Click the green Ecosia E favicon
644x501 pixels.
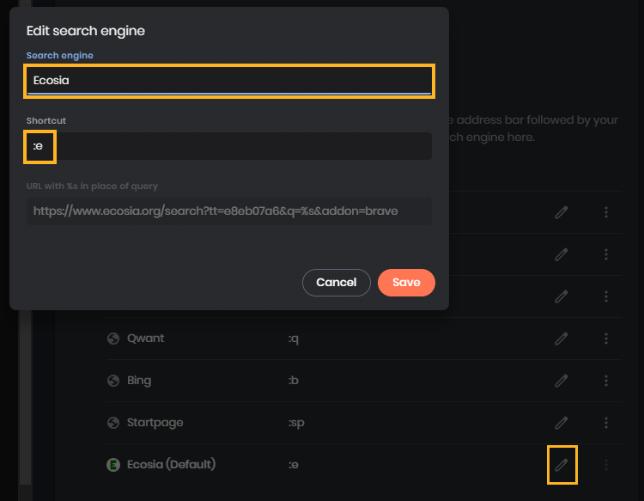(113, 465)
